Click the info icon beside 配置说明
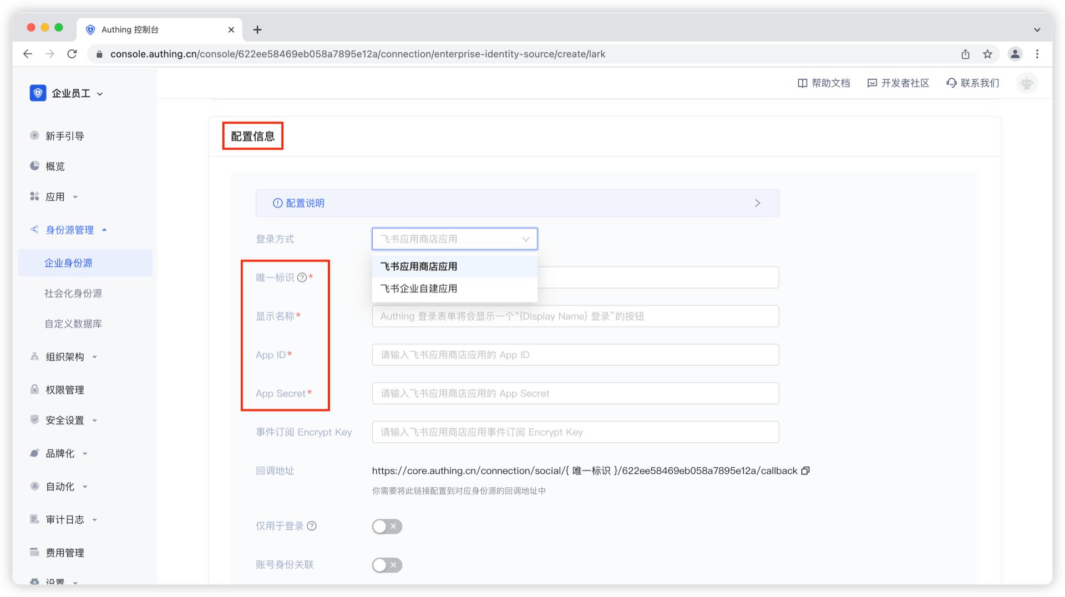Viewport: 1065px width, 597px height. pos(277,203)
